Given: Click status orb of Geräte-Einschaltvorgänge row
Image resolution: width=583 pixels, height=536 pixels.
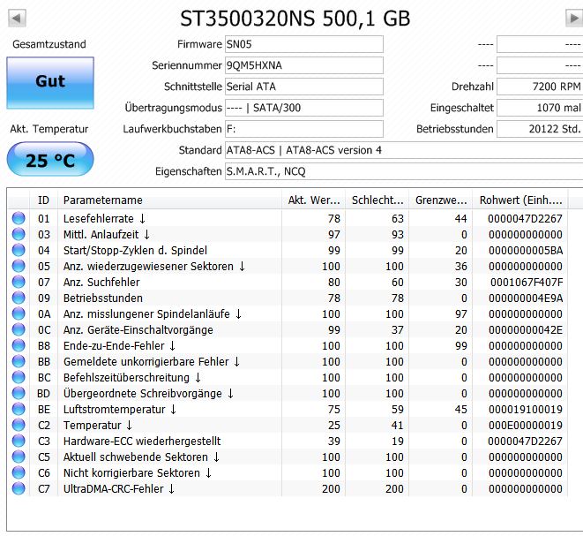Looking at the screenshot, I should click(19, 329).
